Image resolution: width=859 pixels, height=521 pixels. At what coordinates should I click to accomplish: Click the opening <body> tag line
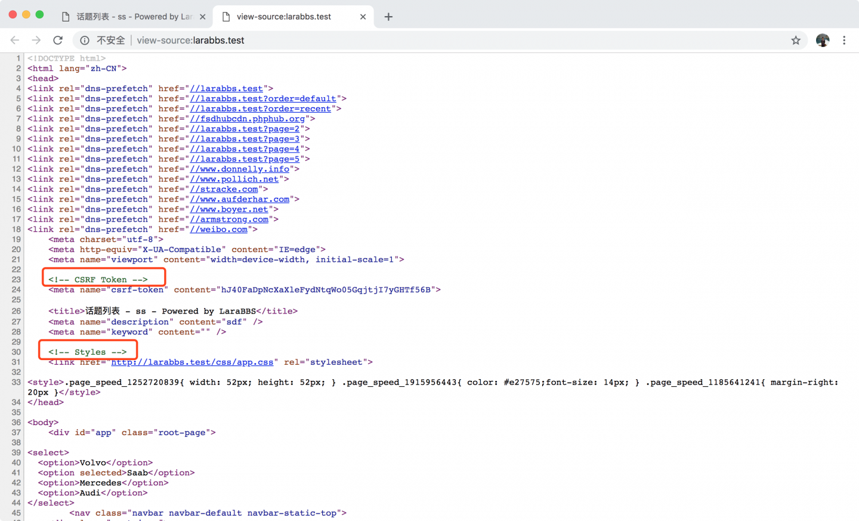[43, 423]
